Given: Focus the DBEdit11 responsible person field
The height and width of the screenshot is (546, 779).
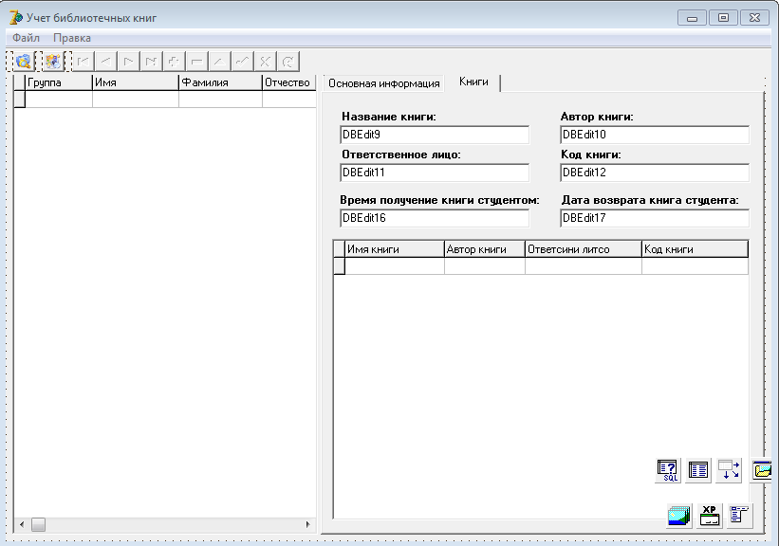Looking at the screenshot, I should click(x=435, y=173).
